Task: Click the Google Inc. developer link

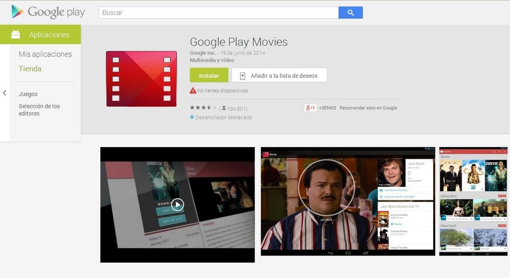Action: [x=202, y=53]
